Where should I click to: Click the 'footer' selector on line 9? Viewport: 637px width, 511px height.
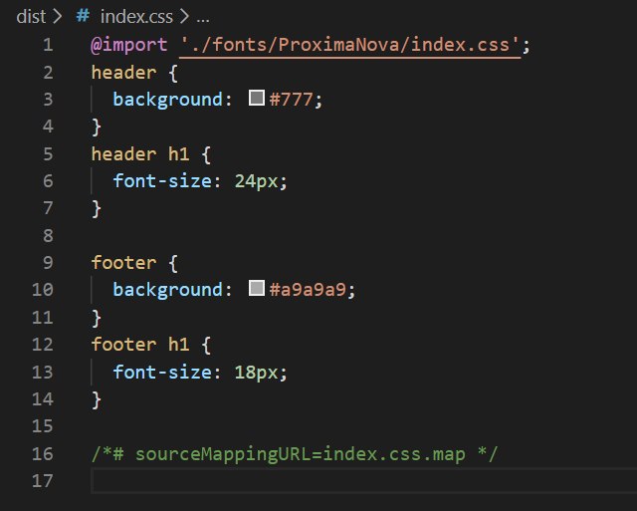pyautogui.click(x=123, y=263)
